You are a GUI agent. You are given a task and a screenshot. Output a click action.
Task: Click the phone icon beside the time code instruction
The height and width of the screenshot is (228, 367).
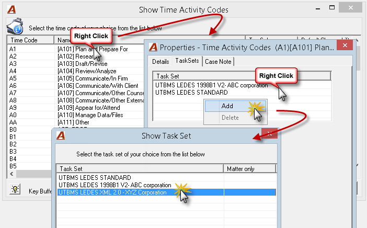tap(15, 27)
